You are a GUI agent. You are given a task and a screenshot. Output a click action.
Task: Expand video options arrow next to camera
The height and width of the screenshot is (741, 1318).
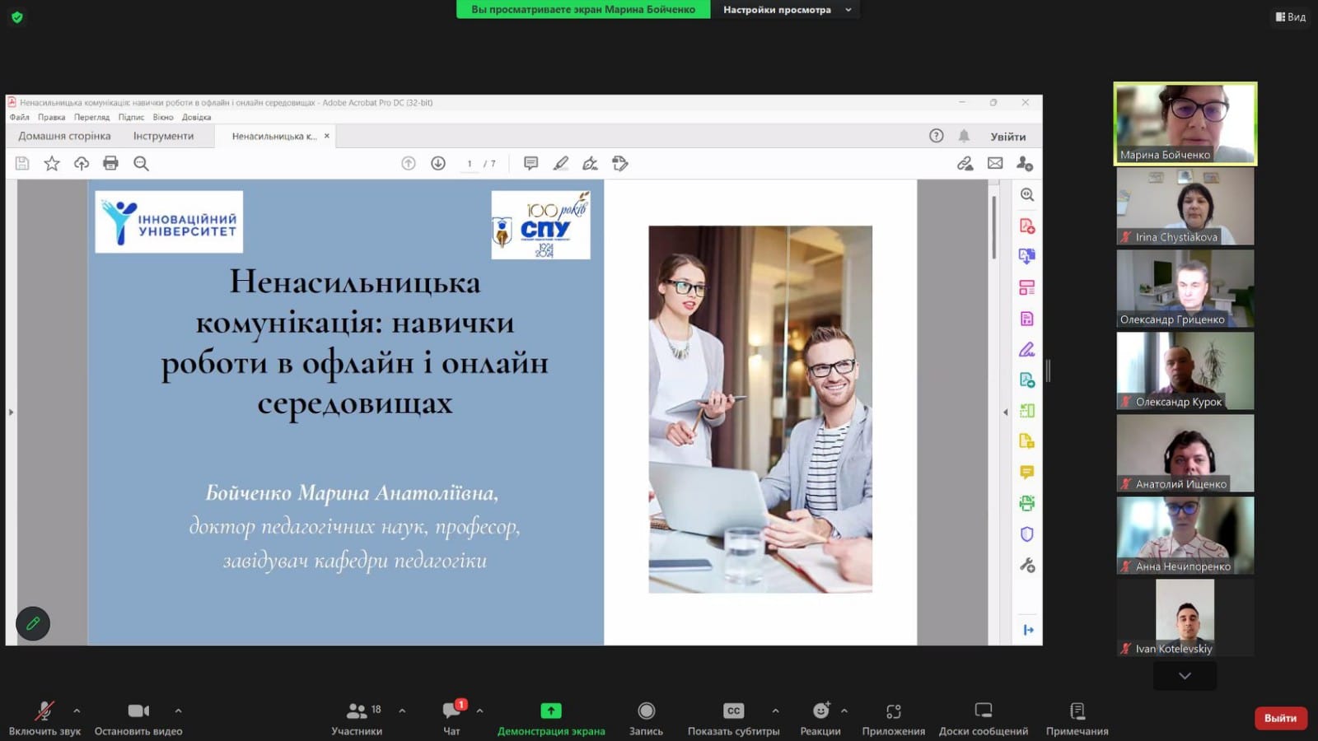[178, 711]
